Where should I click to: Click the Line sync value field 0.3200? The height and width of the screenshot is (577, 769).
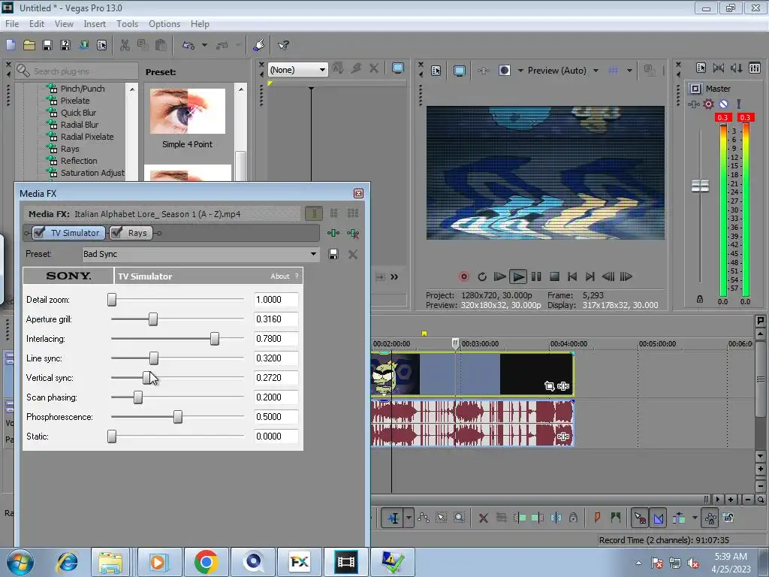(276, 358)
